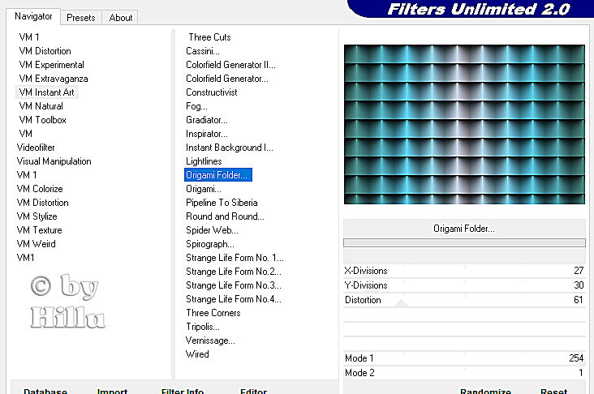Adjust the X-Divisions slider

click(464, 271)
